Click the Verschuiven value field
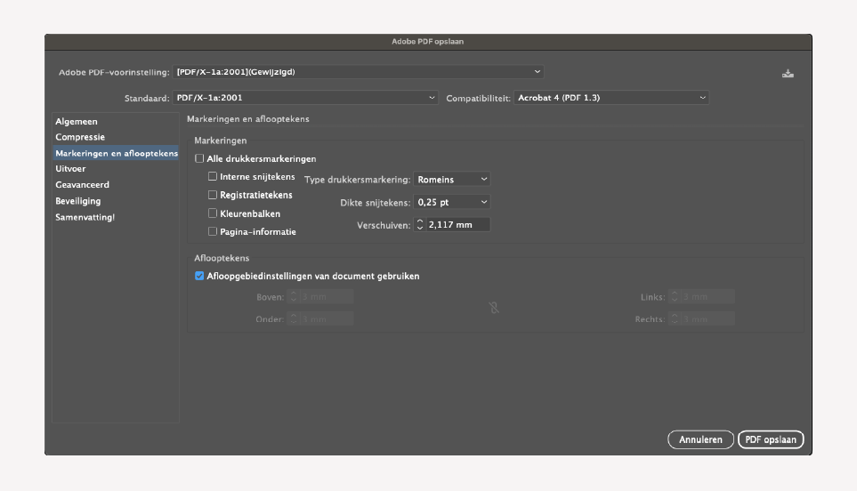The width and height of the screenshot is (857, 491). click(x=457, y=225)
